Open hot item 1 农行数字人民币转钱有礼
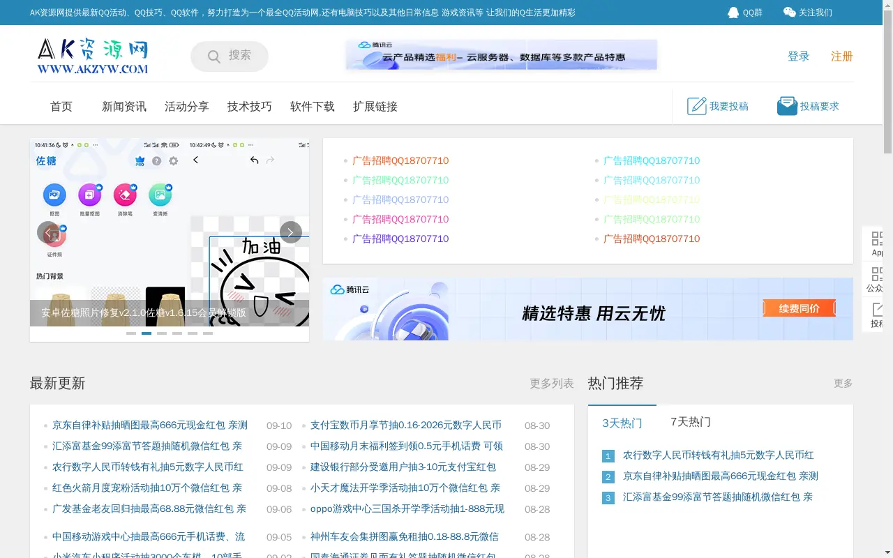 [719, 455]
